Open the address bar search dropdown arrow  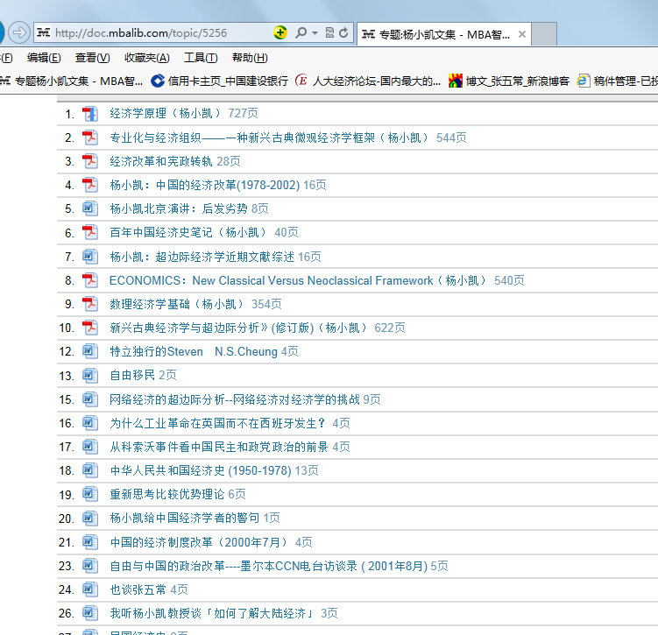(x=315, y=32)
